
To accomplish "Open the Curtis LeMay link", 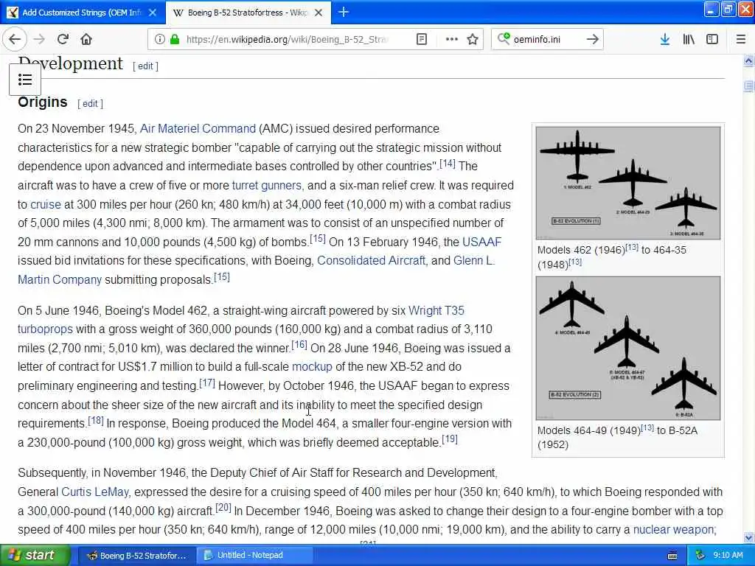I will (x=95, y=492).
